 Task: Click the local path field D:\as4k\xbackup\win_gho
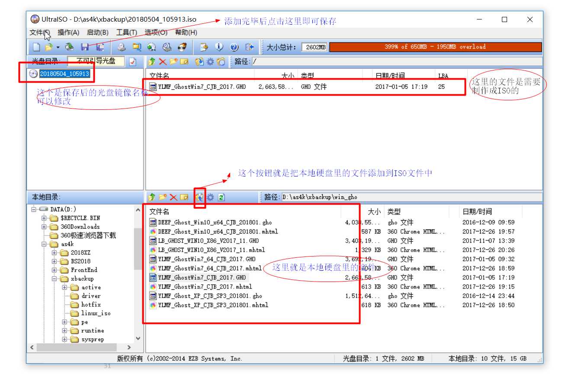[411, 197]
